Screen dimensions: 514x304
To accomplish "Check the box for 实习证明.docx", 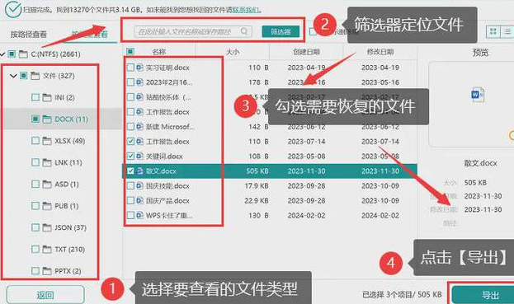I will [x=130, y=68].
